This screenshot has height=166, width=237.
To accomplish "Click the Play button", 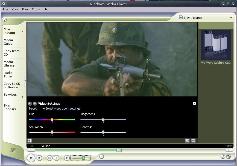I will pos(31,158).
